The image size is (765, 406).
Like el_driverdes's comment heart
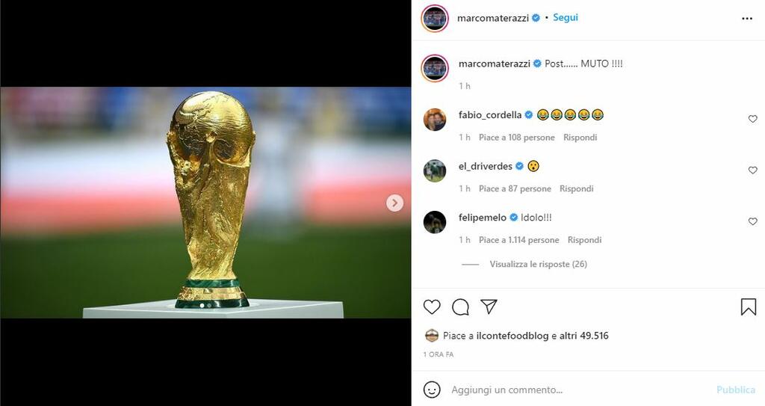[x=752, y=170]
